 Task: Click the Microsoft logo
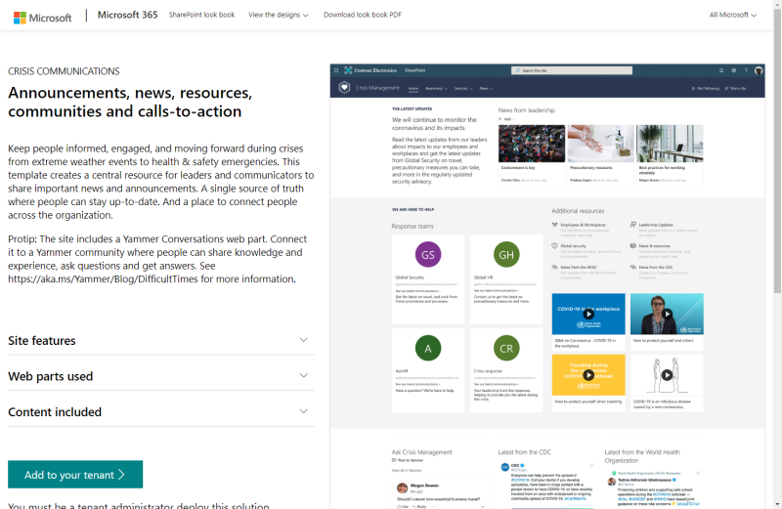pos(42,18)
